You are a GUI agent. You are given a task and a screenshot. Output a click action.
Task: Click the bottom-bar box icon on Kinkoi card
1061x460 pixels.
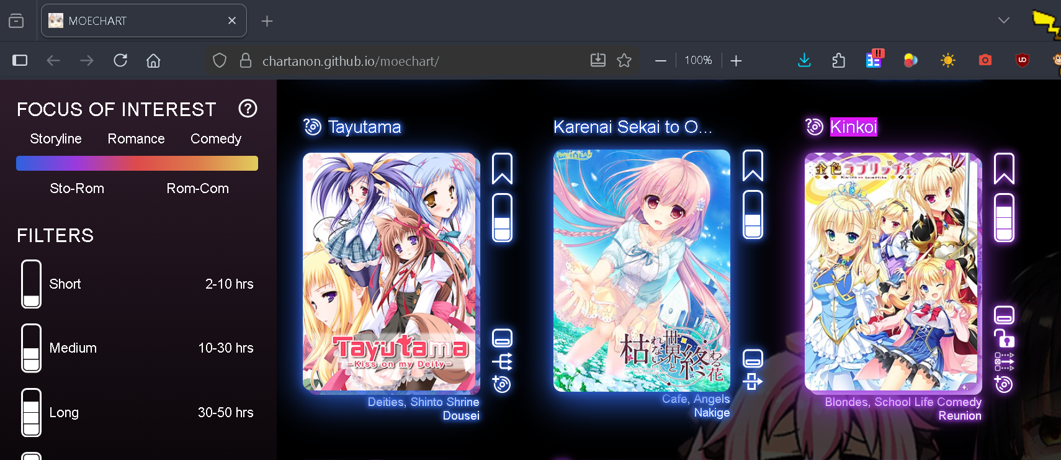coord(1004,315)
